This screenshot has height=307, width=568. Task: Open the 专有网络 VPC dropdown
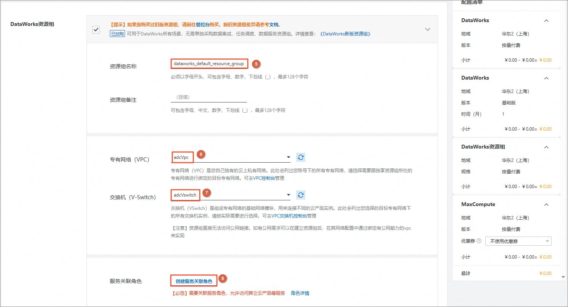tap(231, 157)
